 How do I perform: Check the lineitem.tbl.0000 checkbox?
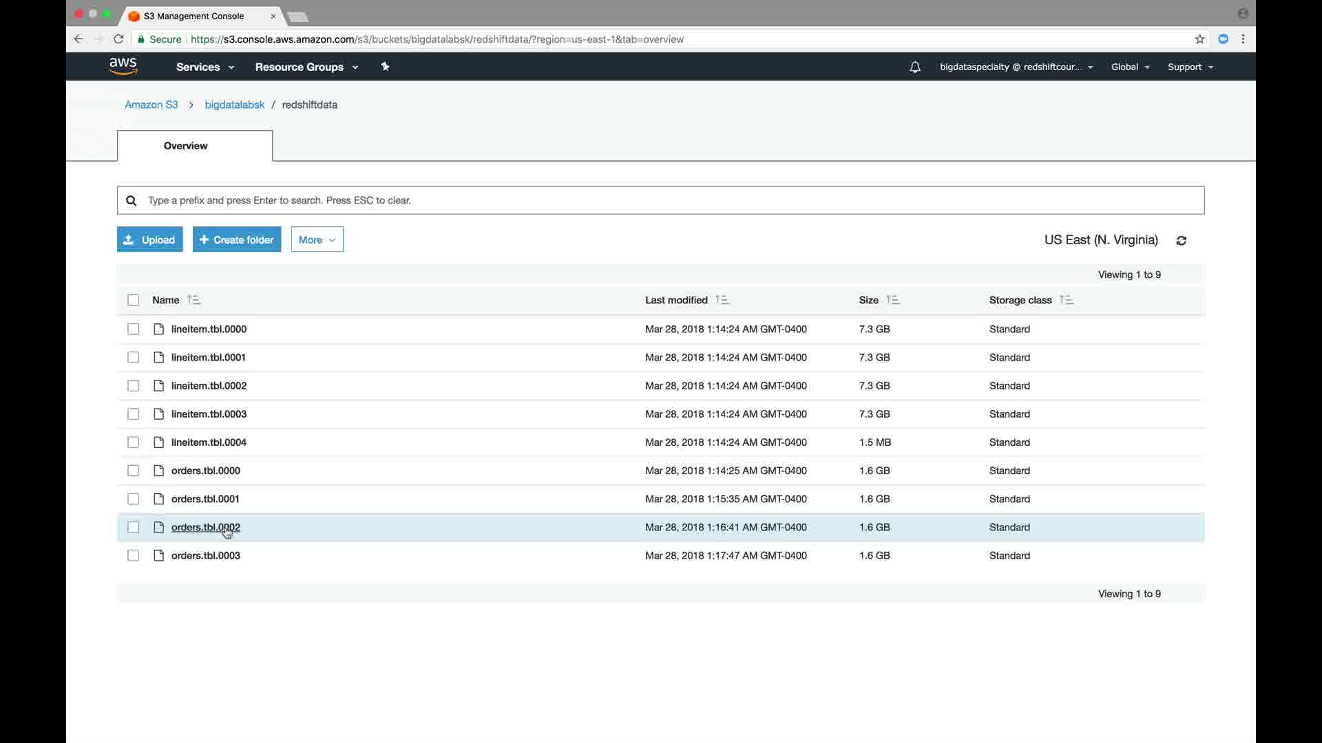(x=134, y=330)
